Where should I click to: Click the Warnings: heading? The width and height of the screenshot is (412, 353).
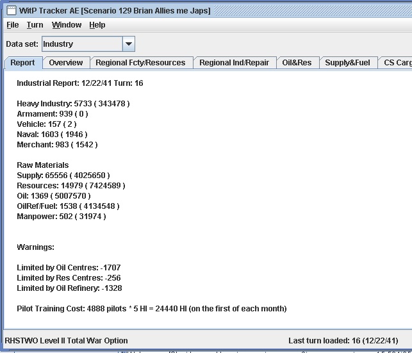point(35,247)
